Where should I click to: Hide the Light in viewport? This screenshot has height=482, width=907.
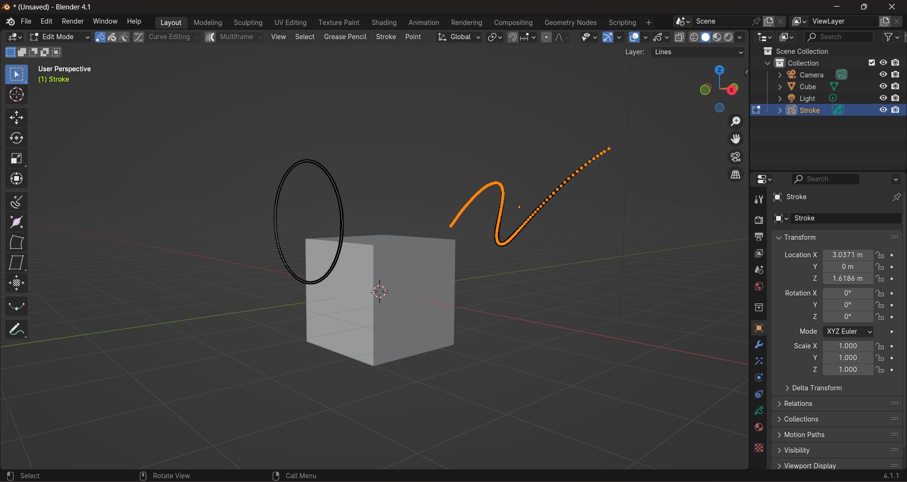pos(883,98)
